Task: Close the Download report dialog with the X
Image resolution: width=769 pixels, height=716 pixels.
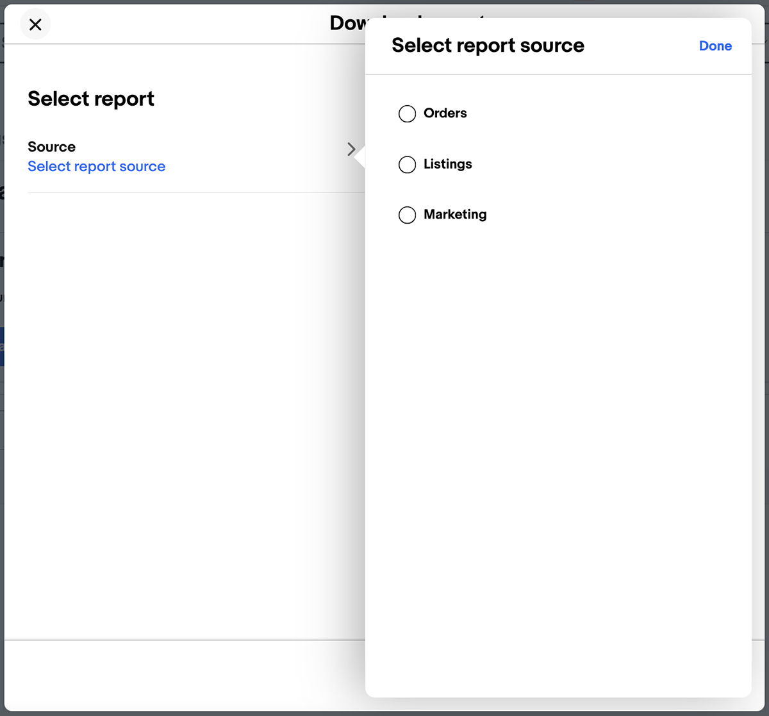Action: pos(35,24)
